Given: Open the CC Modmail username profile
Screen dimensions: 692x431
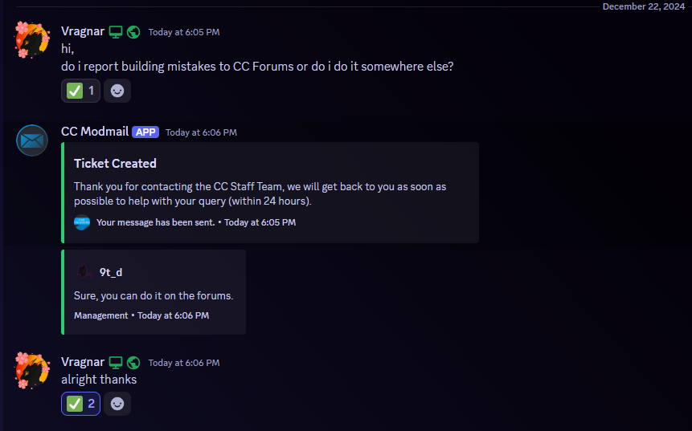Looking at the screenshot, I should pyautogui.click(x=95, y=132).
